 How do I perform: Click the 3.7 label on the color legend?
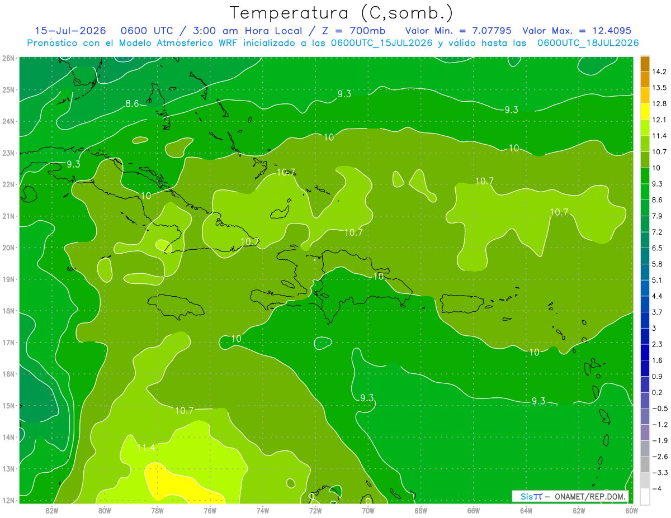[658, 311]
